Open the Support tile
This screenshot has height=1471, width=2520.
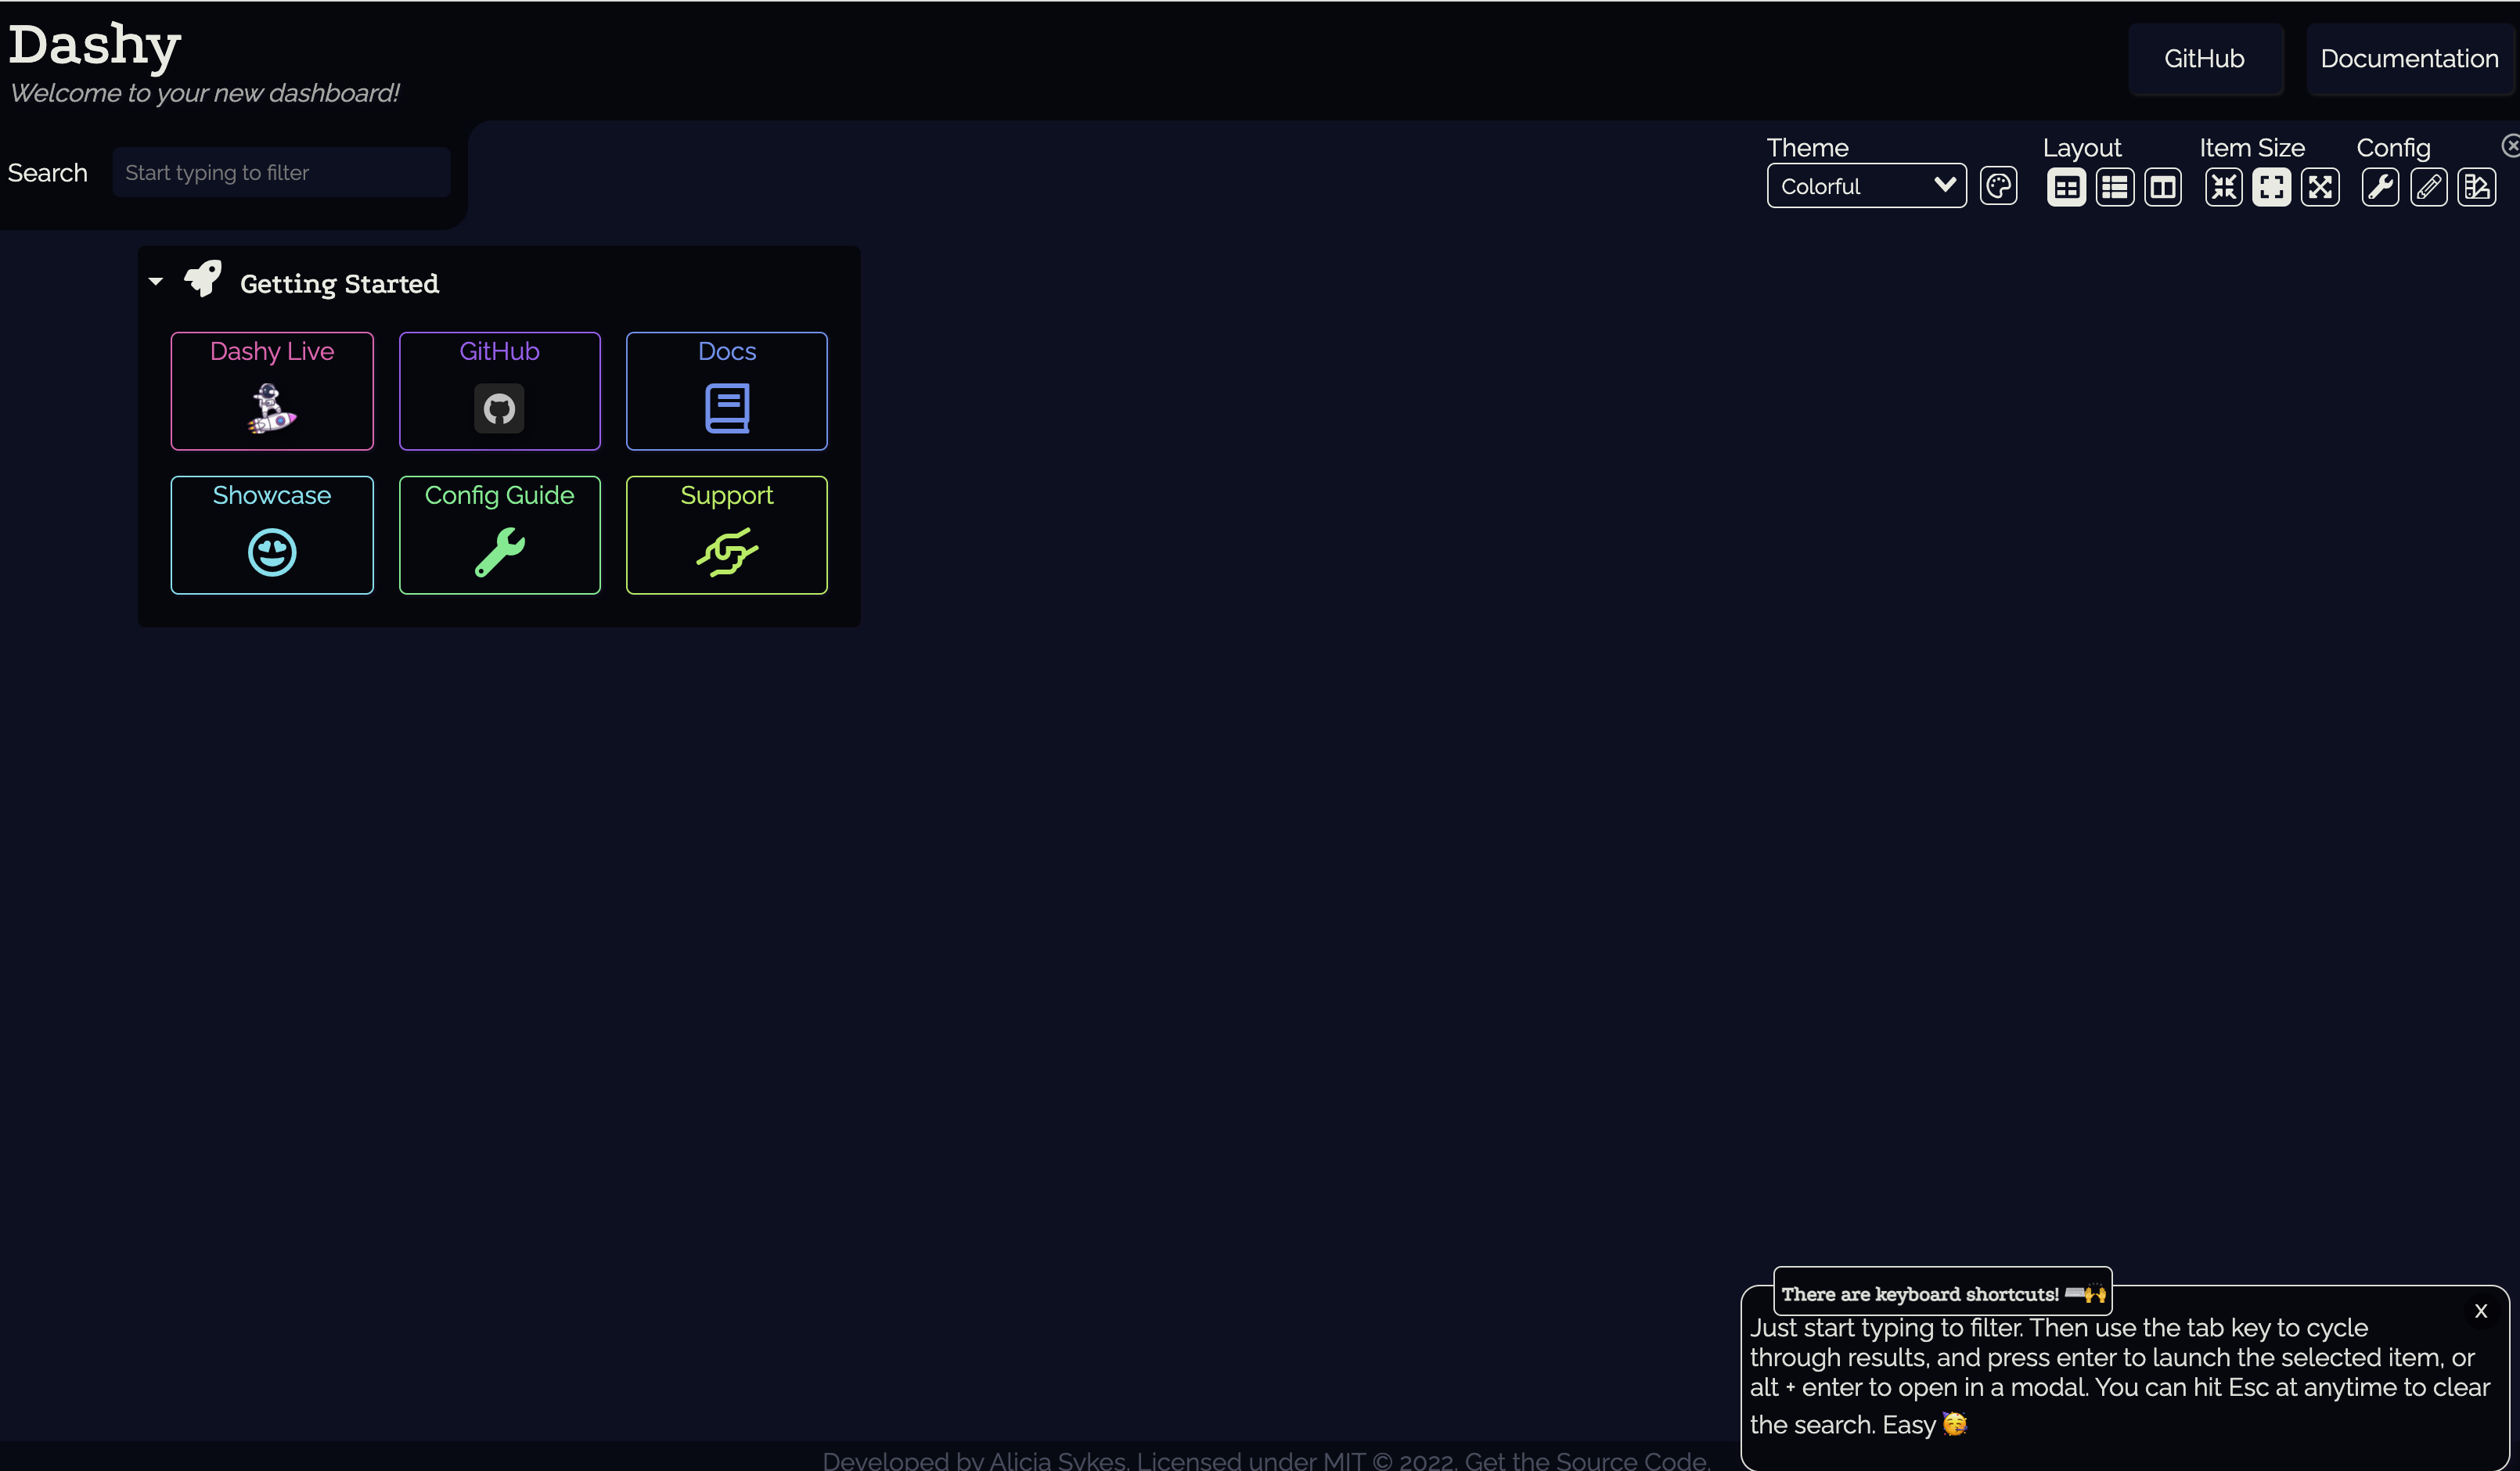pyautogui.click(x=727, y=535)
